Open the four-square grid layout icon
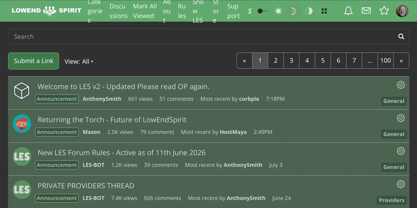Screen dimensions: 417x208 click(x=324, y=11)
